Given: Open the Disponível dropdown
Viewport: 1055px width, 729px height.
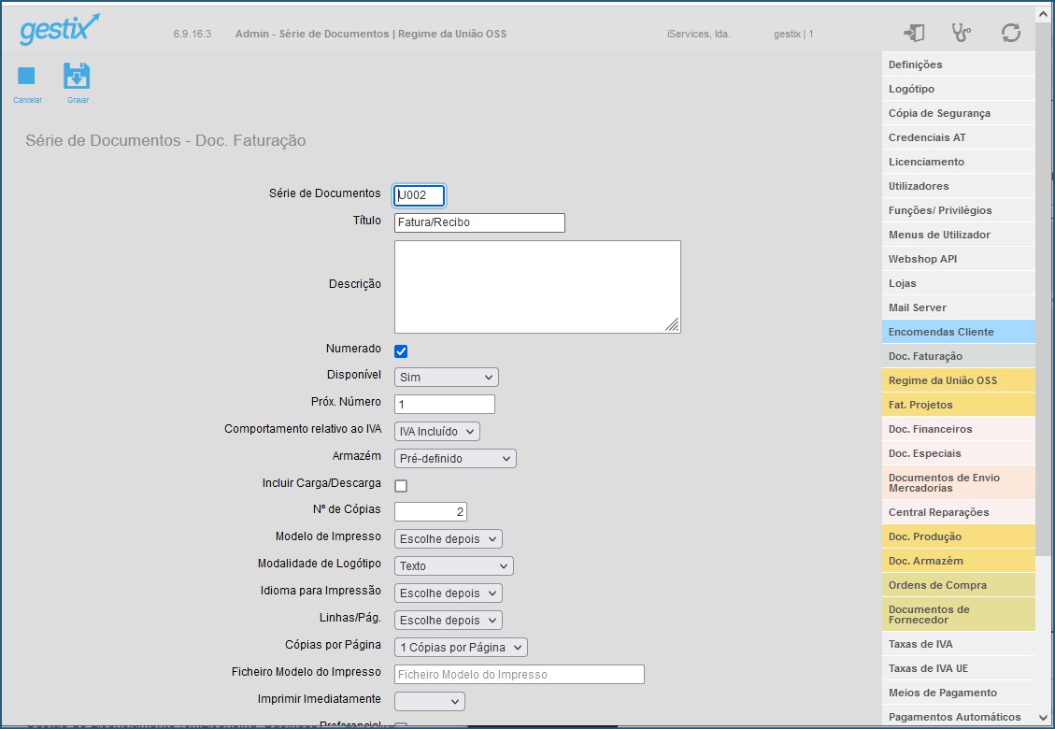Looking at the screenshot, I should [x=446, y=377].
